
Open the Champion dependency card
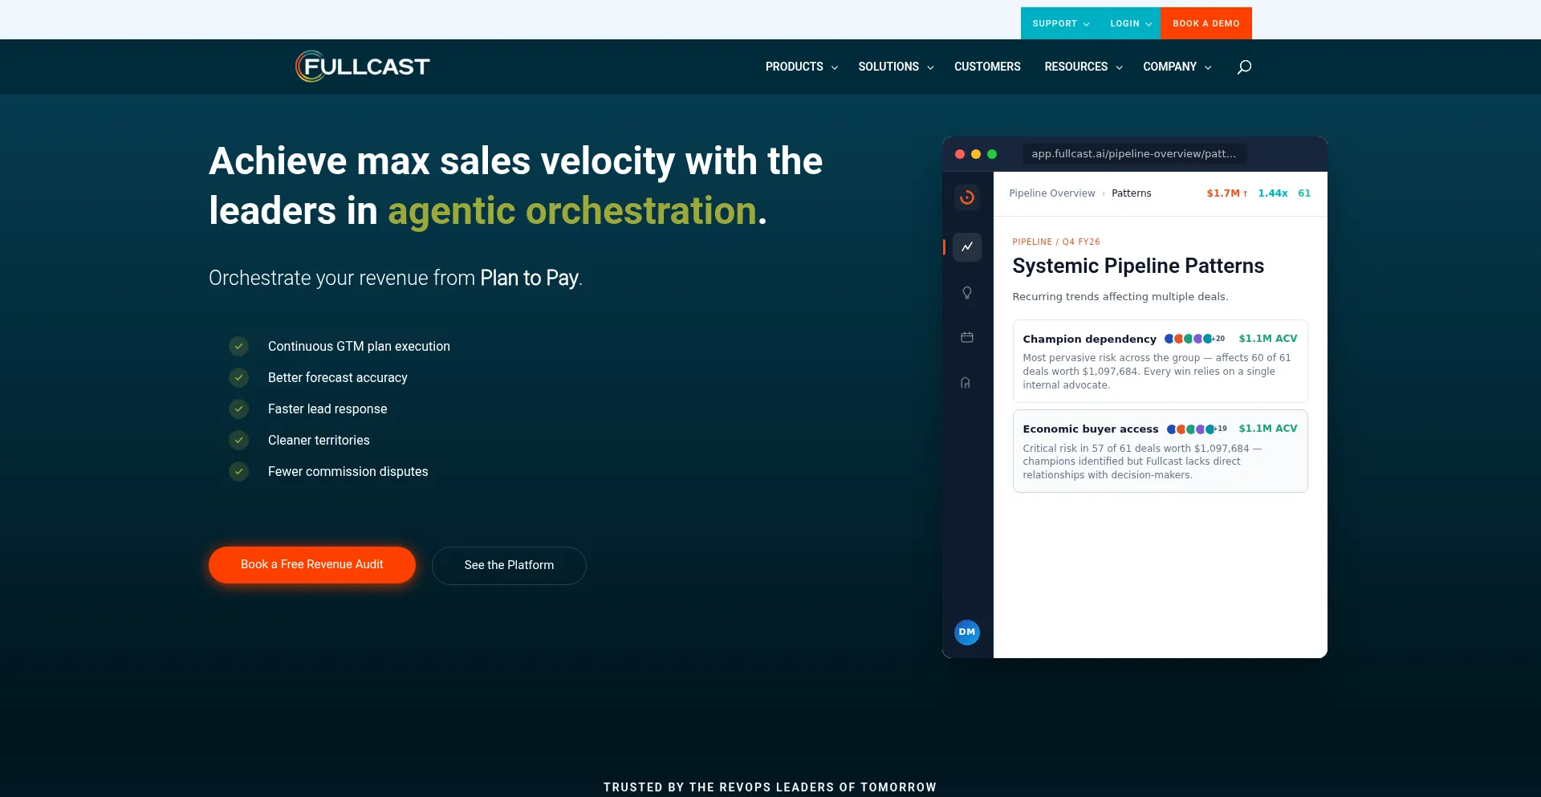1160,361
